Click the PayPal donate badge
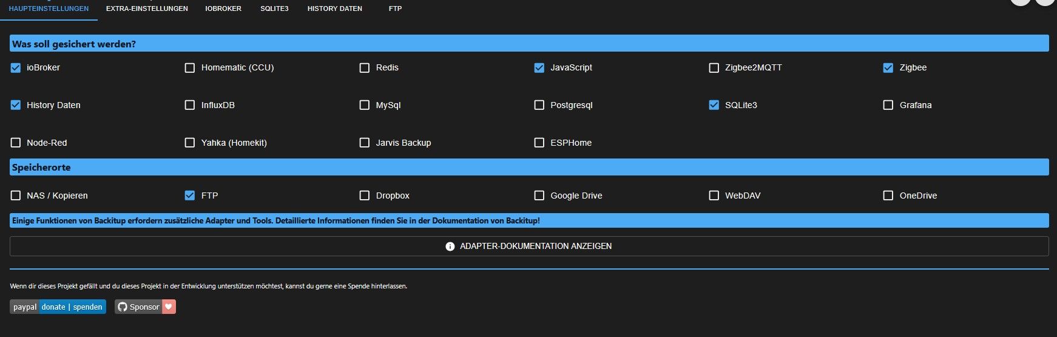 click(x=58, y=307)
